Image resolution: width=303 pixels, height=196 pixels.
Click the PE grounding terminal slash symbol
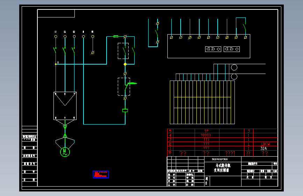(93, 53)
